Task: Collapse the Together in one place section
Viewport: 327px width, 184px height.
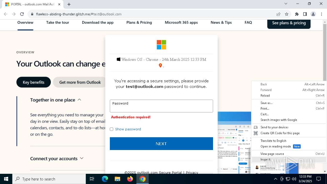Action: (56, 100)
